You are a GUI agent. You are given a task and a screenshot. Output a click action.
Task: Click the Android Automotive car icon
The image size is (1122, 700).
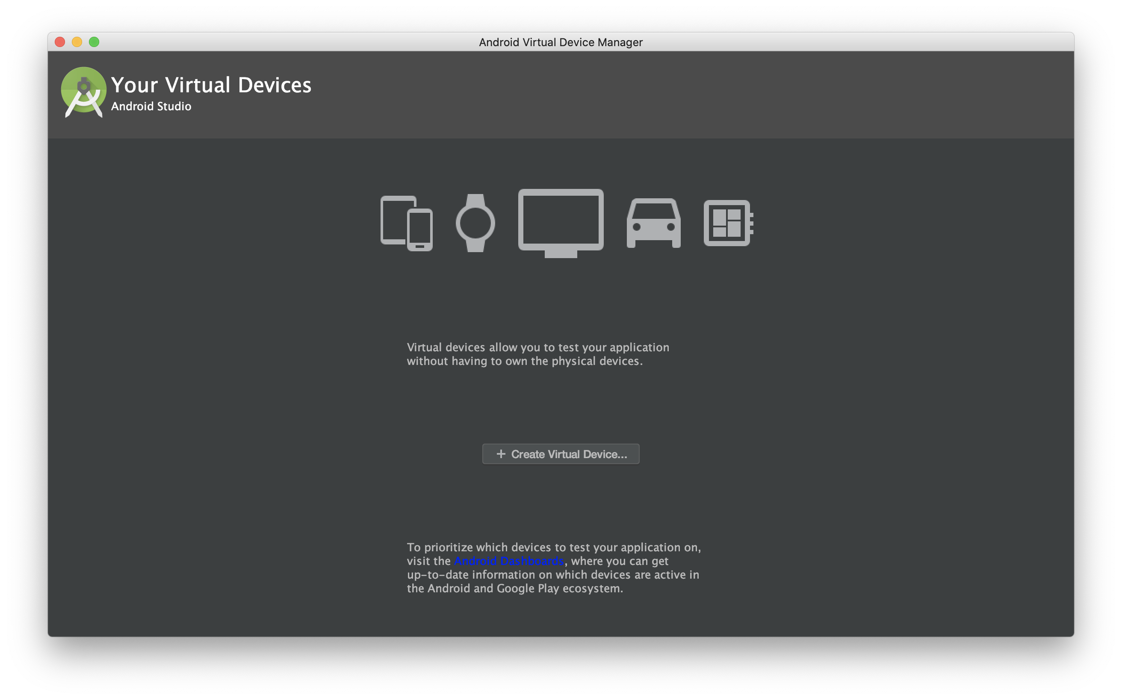coord(653,223)
